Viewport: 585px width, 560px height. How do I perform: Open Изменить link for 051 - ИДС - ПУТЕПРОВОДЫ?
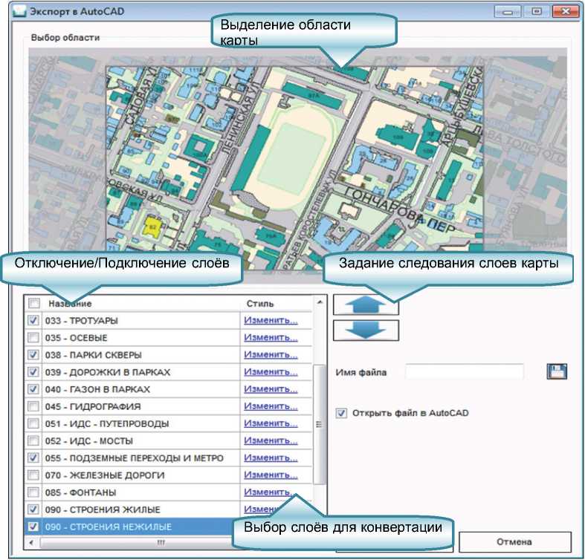tap(271, 423)
